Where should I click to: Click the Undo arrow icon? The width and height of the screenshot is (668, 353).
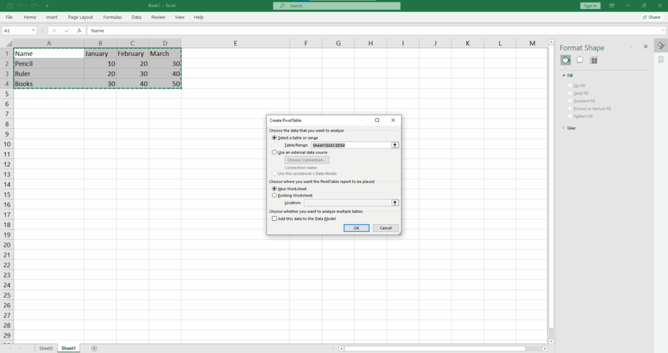(20, 6)
